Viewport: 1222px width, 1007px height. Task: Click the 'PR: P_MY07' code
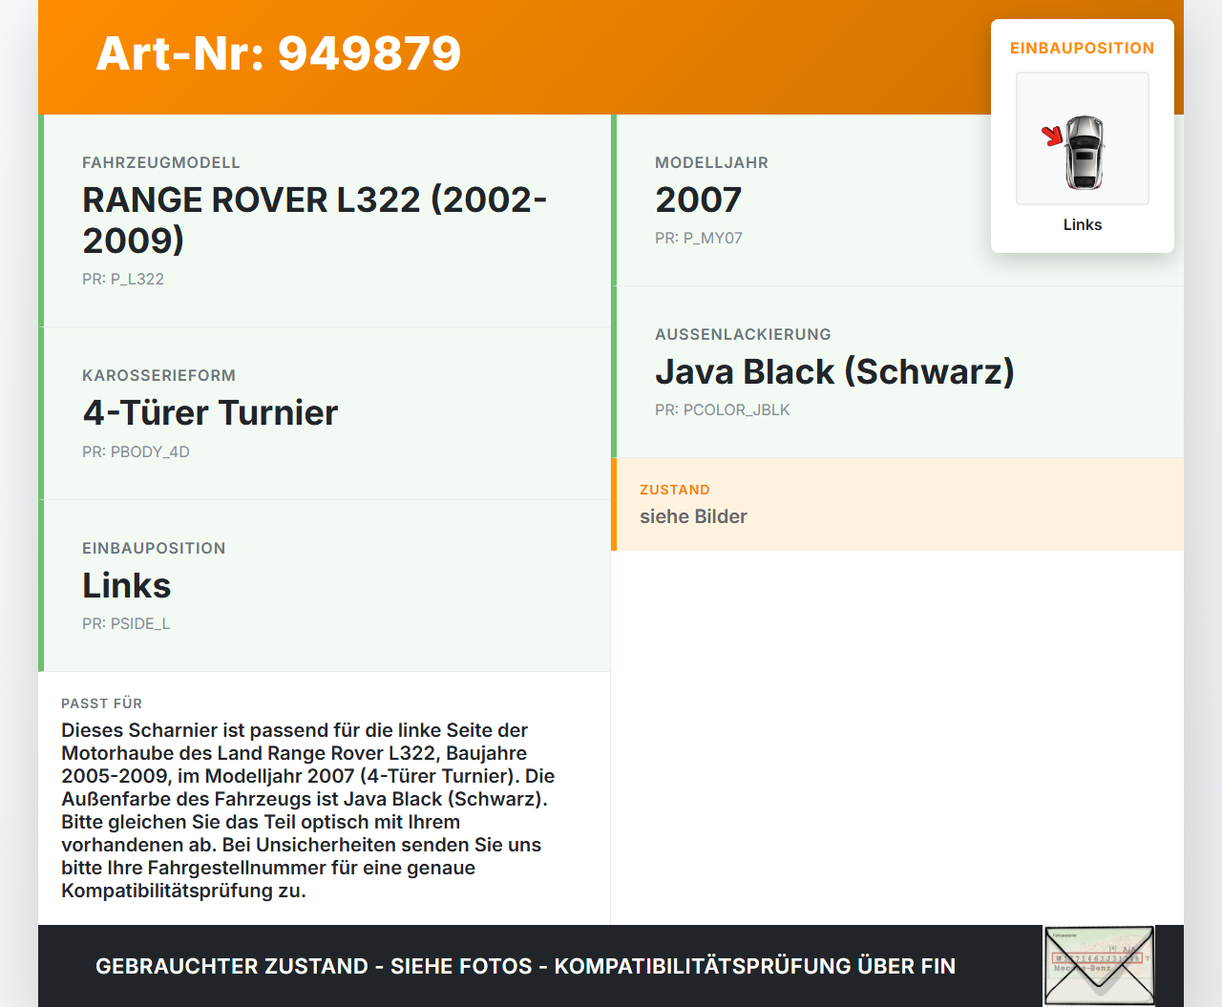click(699, 238)
